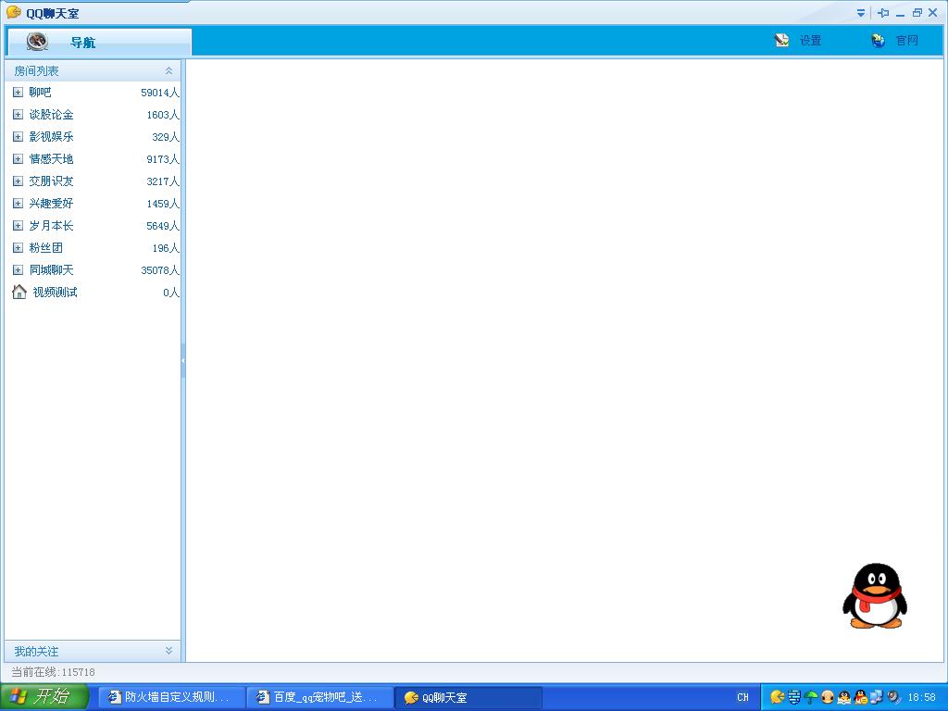Click the pin window icon in title bar
This screenshot has width=948, height=711.
pyautogui.click(x=883, y=13)
